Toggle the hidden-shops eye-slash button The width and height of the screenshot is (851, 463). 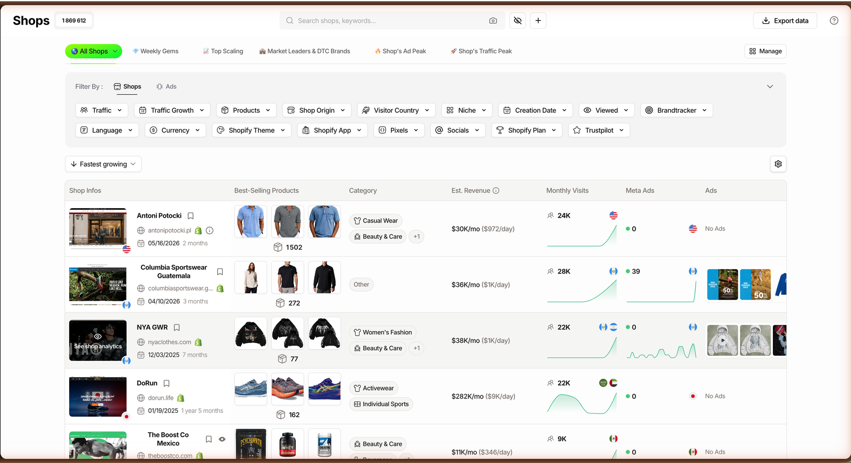click(x=518, y=21)
